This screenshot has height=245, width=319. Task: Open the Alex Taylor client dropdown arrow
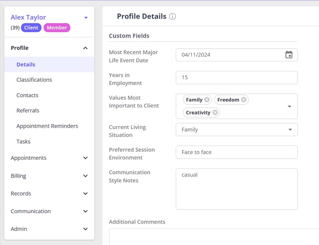tap(86, 18)
